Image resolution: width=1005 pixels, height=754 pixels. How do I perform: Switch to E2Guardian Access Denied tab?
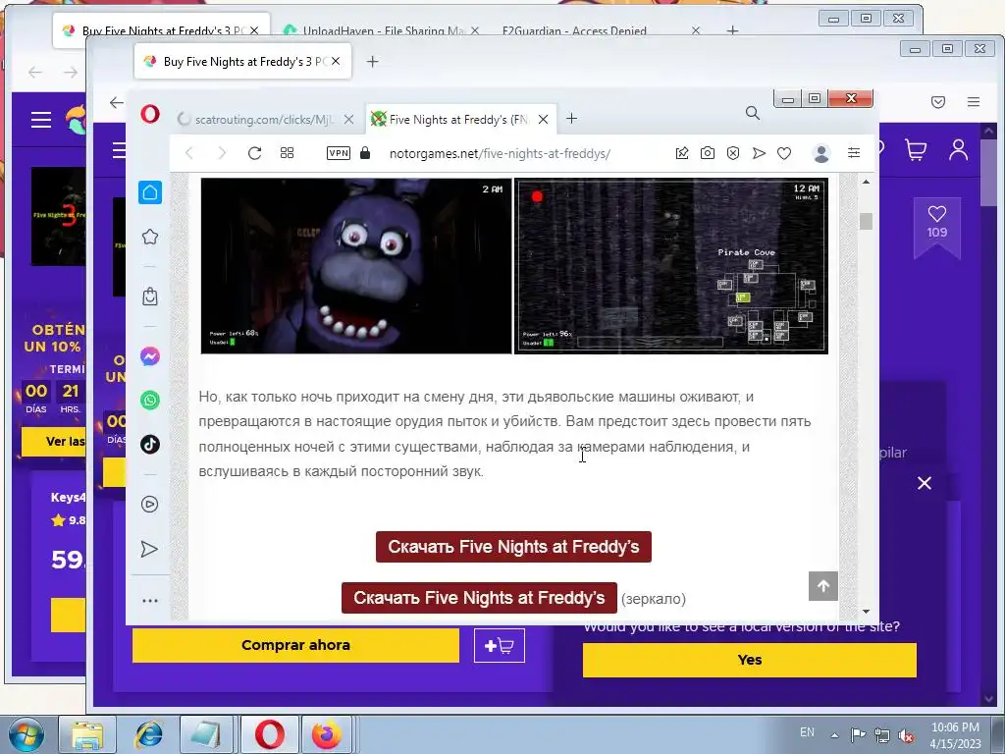coord(574,30)
